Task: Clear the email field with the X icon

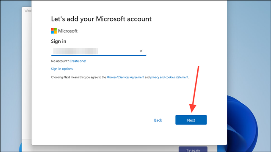Action: click(x=141, y=51)
